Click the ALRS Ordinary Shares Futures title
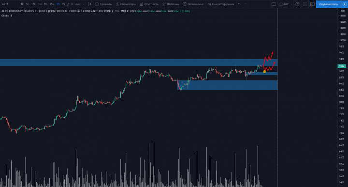The height and width of the screenshot is (187, 348). tap(57, 11)
